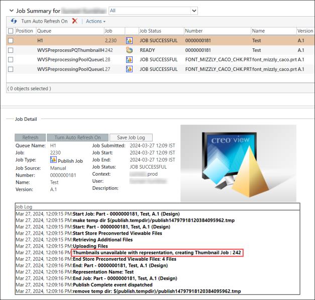Tick the checkbox for the H1 queue row
This screenshot has height=300, width=315.
[11, 40]
